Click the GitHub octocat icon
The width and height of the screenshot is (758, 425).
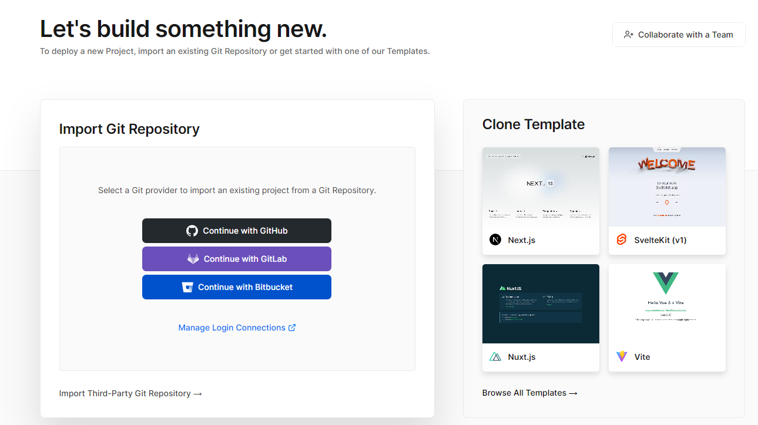tap(192, 231)
